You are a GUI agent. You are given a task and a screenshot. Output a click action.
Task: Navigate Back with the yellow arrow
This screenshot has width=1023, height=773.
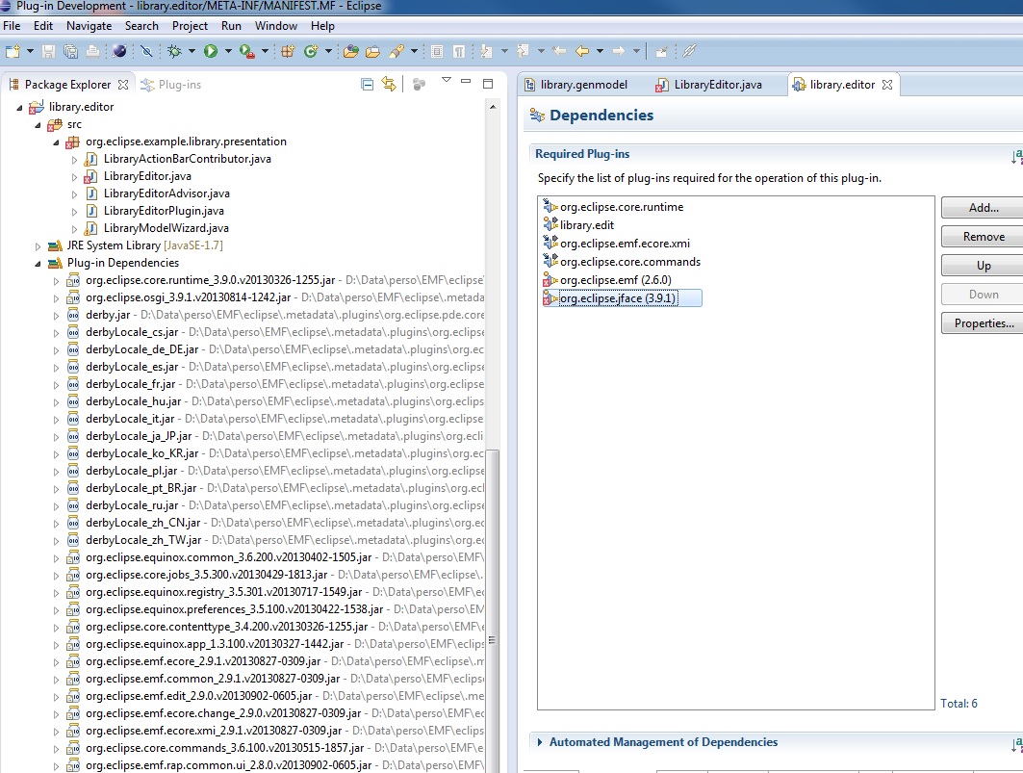click(x=582, y=51)
